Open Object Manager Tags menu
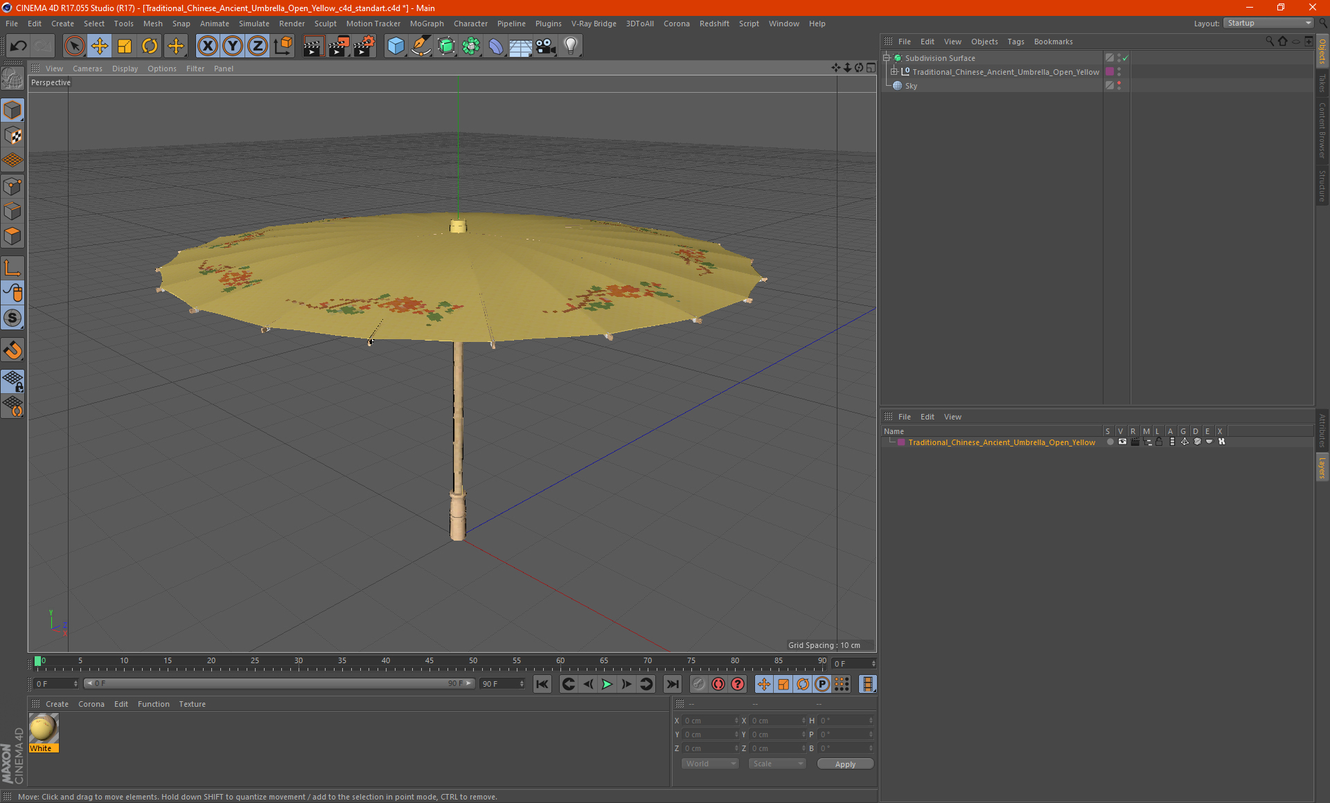 pyautogui.click(x=1016, y=42)
